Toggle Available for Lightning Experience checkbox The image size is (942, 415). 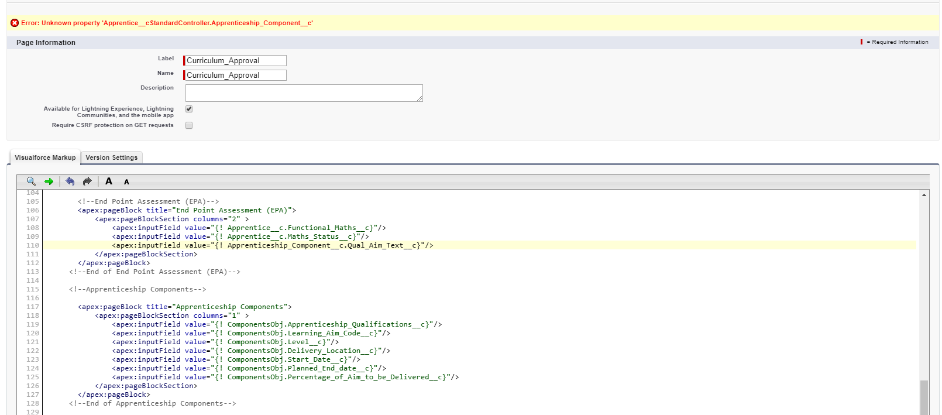point(189,109)
